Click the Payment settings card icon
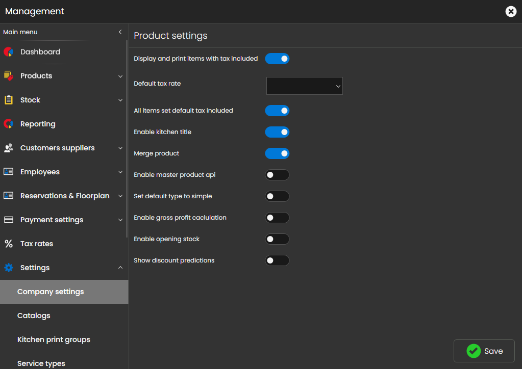Image resolution: width=522 pixels, height=369 pixels. point(8,220)
